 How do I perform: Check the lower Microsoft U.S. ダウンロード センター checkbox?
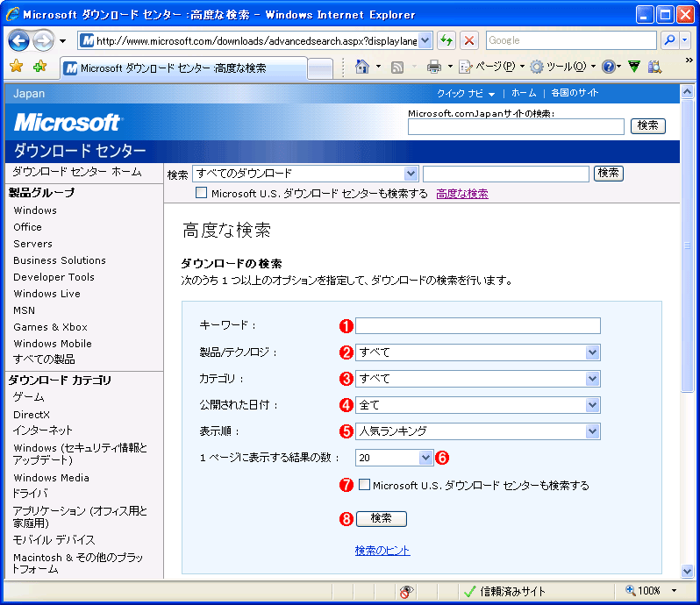click(x=364, y=485)
